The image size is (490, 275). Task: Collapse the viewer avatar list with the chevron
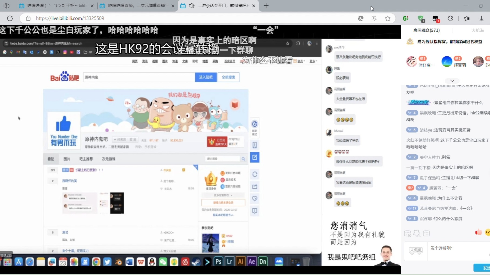pos(452,81)
